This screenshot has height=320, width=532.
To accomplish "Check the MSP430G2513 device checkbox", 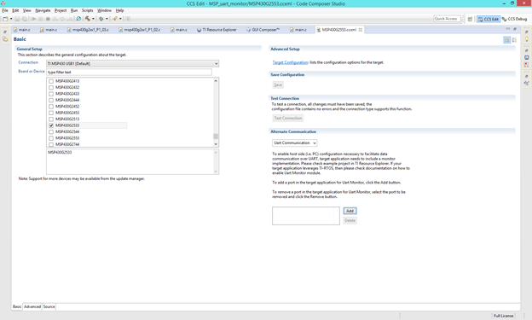I will (51, 119).
